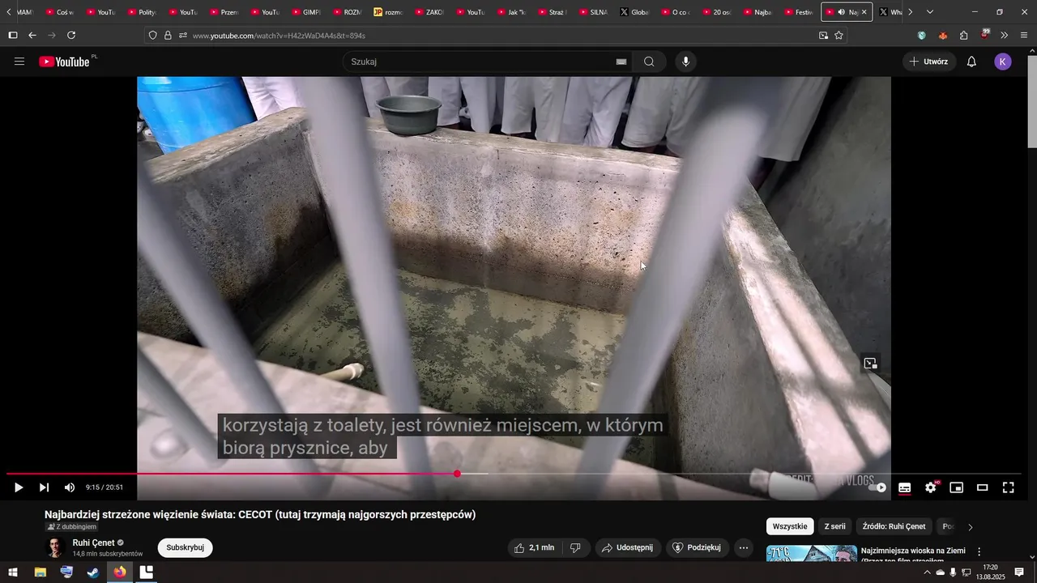Enable miniplayer mode
Screen dimensions: 1037x583
957,487
